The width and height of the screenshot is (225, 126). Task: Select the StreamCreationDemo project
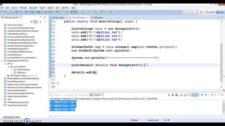[x=17, y=90]
